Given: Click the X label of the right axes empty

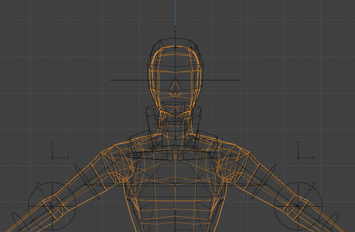Looking at the screenshot, I should coord(313,158).
